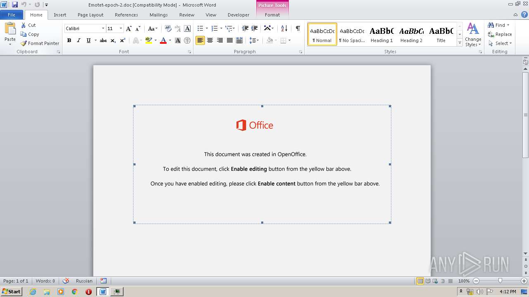Apply the No Spacing style
This screenshot has height=297, width=529.
click(x=352, y=34)
